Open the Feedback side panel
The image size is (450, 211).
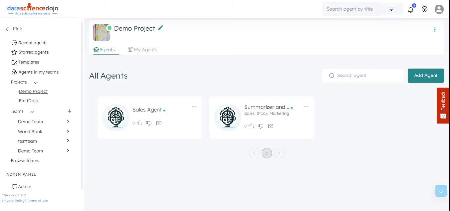(x=443, y=105)
